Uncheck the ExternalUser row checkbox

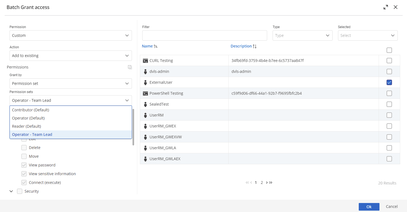(389, 82)
